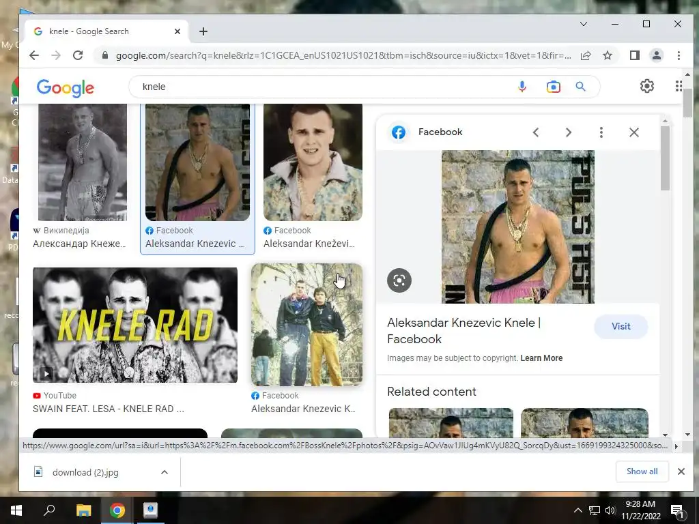Image resolution: width=699 pixels, height=524 pixels.
Task: Open large preview image of shirtless man
Action: click(x=517, y=227)
